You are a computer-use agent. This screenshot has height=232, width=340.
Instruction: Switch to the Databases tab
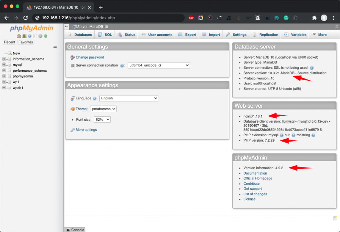click(80, 35)
